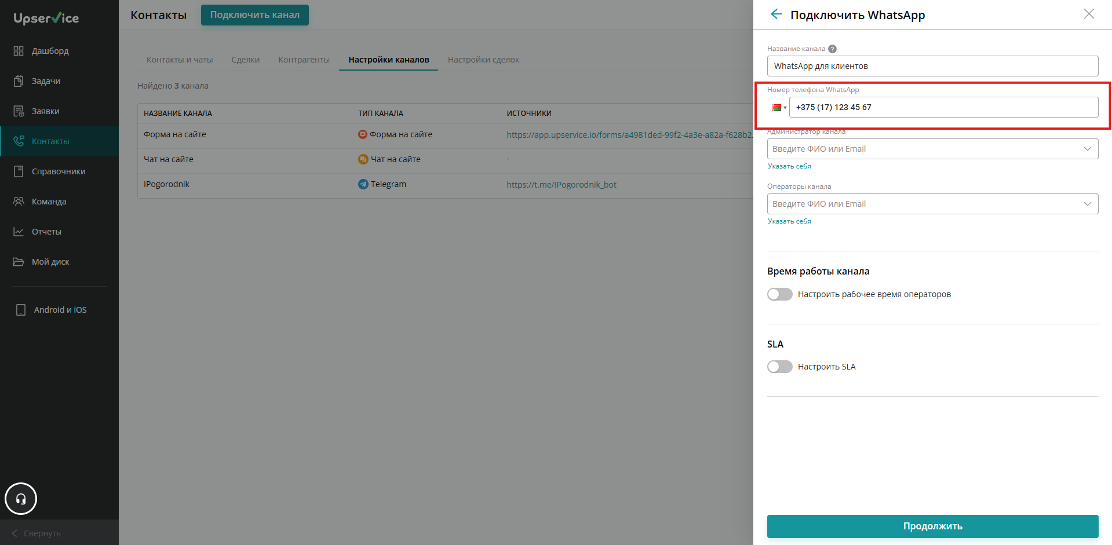Switch to the Настройки сделок tab
This screenshot has width=1112, height=545.
coord(483,60)
